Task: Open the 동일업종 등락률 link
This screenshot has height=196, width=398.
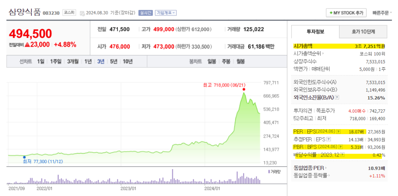Action: (312, 176)
